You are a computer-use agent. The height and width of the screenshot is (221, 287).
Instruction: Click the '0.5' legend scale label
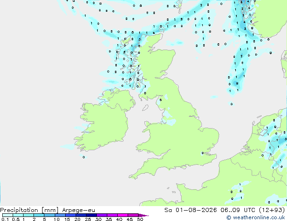coord(16,219)
